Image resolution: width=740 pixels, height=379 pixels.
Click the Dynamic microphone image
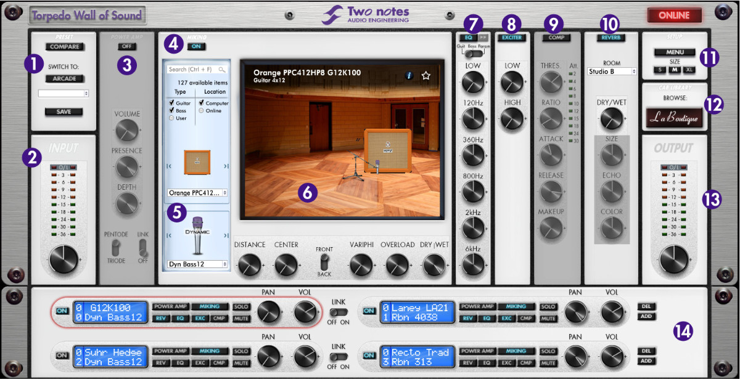click(x=198, y=236)
